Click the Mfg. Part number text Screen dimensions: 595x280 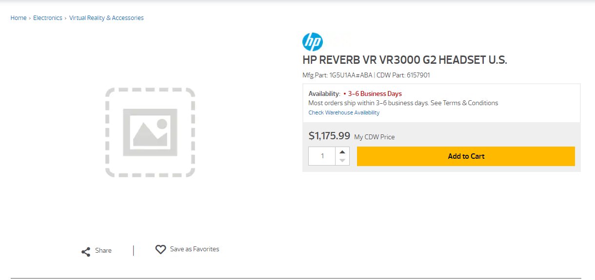click(x=337, y=75)
